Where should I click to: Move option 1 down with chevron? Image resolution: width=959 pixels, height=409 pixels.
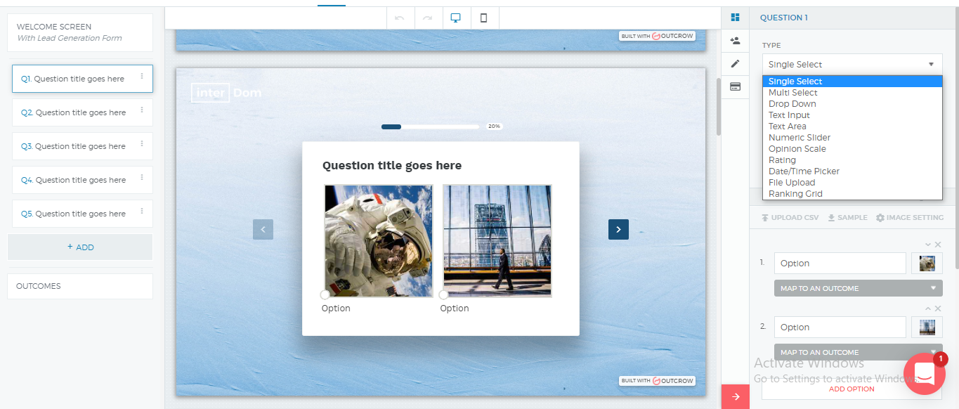[x=927, y=245]
